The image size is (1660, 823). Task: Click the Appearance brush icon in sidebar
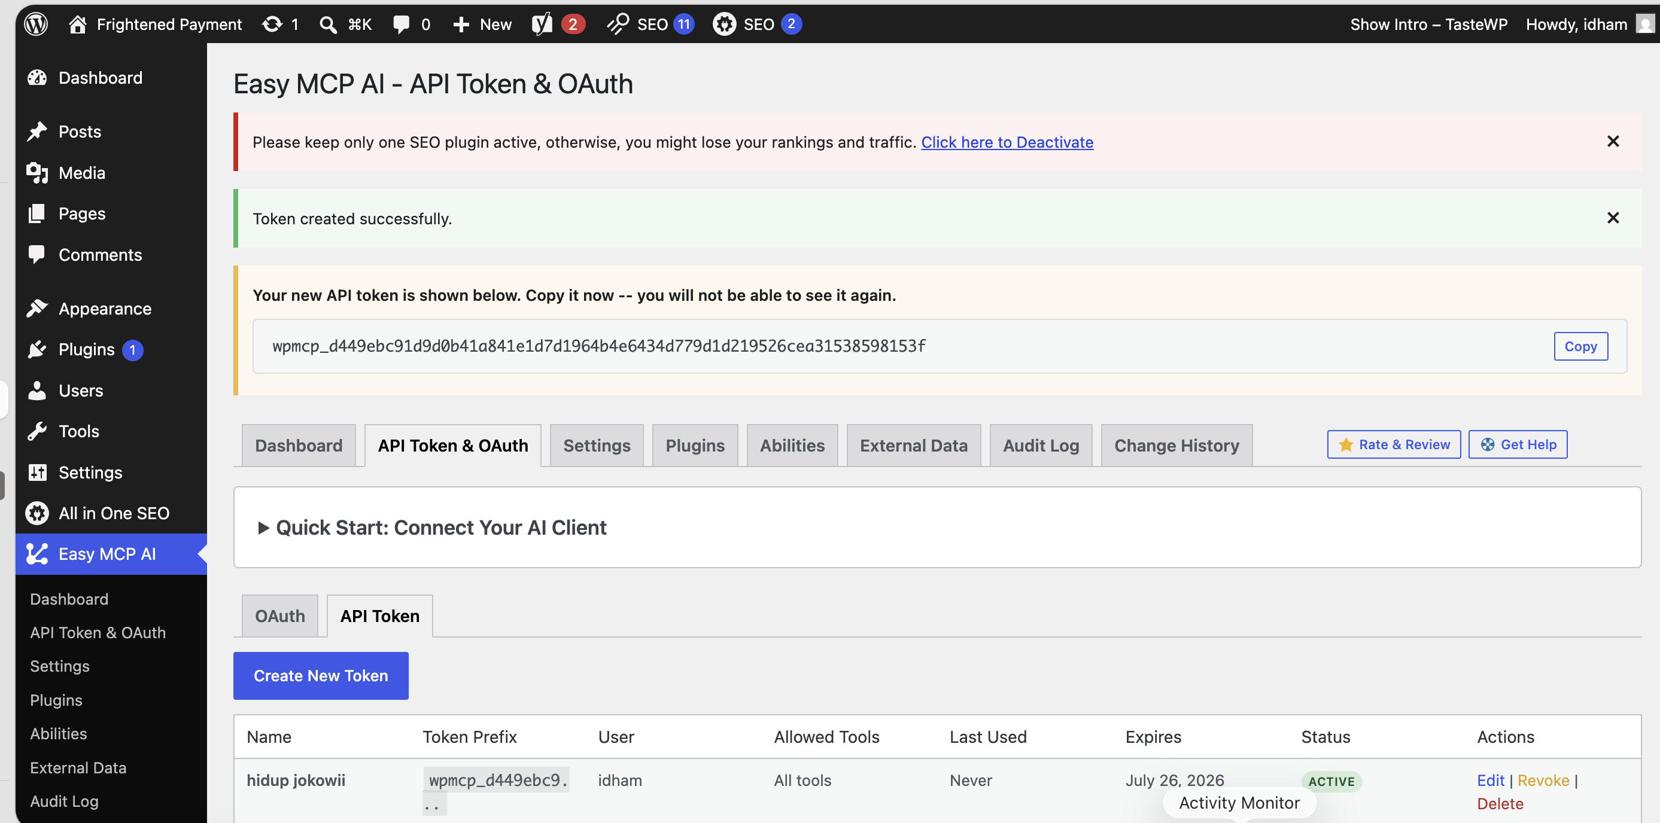pyautogui.click(x=37, y=309)
